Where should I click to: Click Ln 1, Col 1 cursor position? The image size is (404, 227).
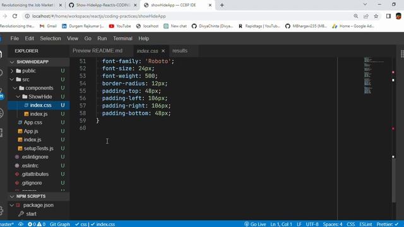coord(281,224)
